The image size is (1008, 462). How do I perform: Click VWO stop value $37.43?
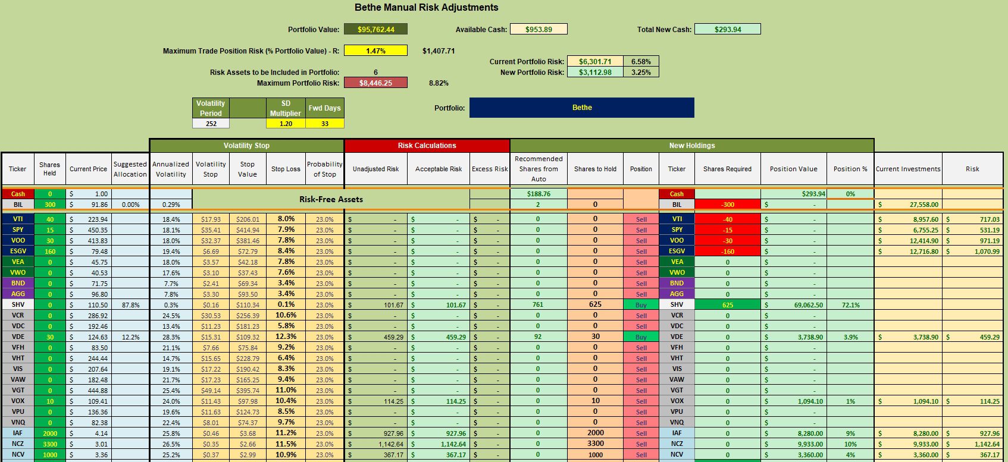coord(248,273)
